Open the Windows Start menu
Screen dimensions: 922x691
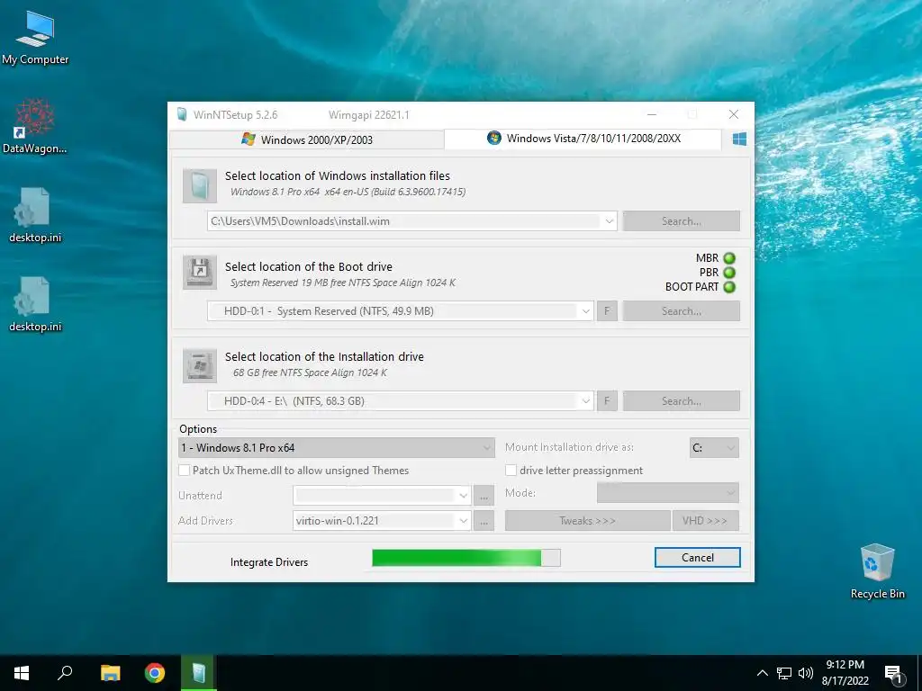pyautogui.click(x=22, y=673)
